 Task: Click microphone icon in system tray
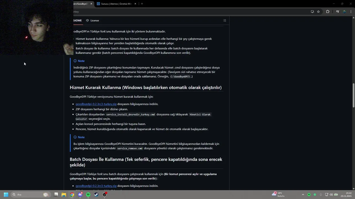pos(321,195)
